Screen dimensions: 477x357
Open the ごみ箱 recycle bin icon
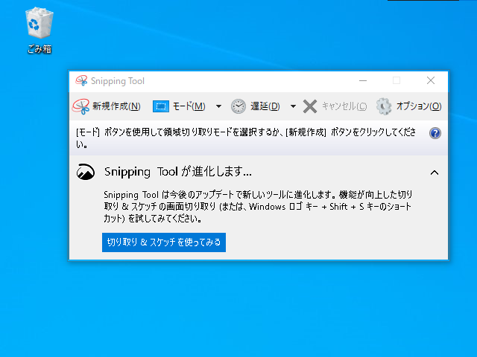pos(40,30)
